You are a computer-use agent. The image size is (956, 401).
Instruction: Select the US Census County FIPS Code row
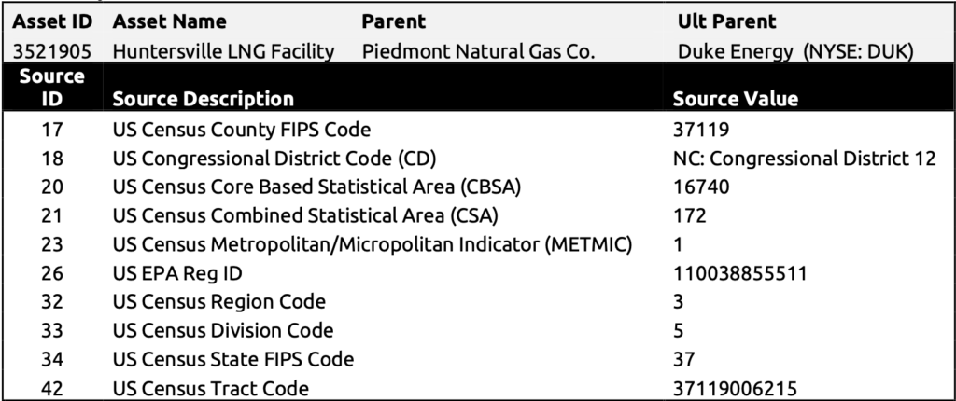[478, 130]
